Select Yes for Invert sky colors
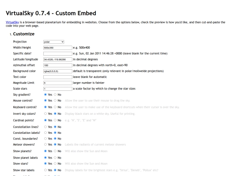Viewport: 234px width, 176px height. click(45, 113)
